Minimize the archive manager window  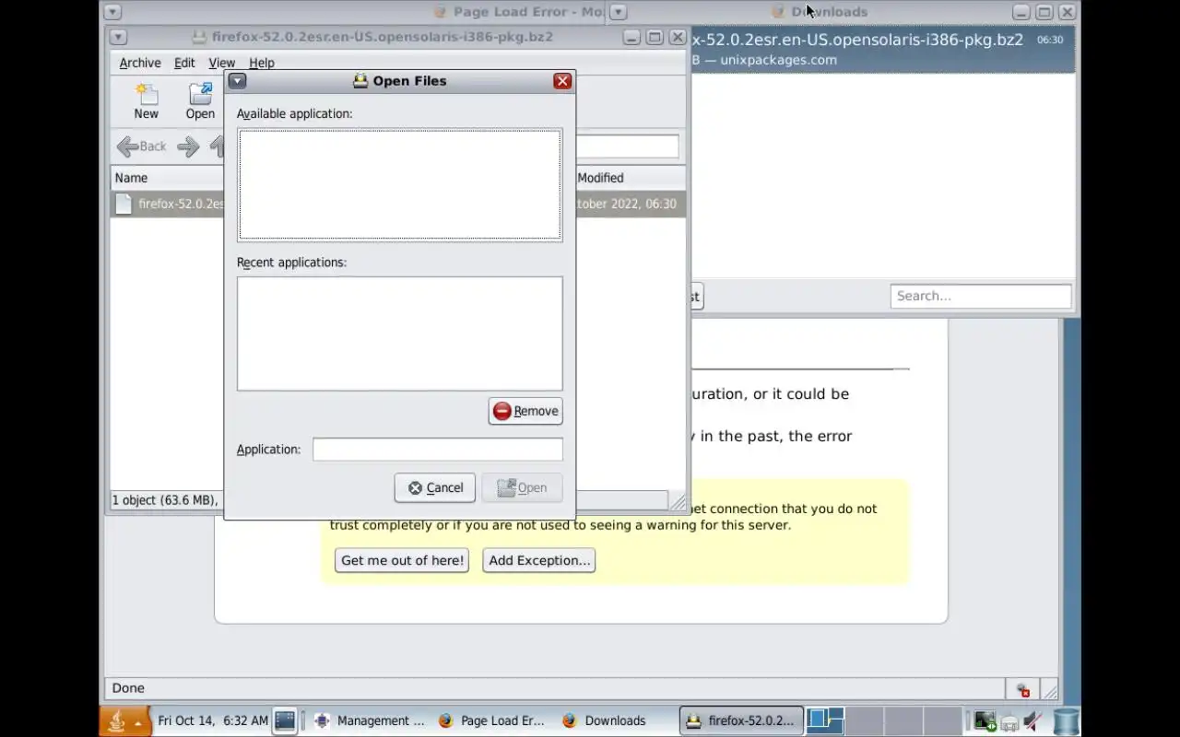click(x=631, y=37)
